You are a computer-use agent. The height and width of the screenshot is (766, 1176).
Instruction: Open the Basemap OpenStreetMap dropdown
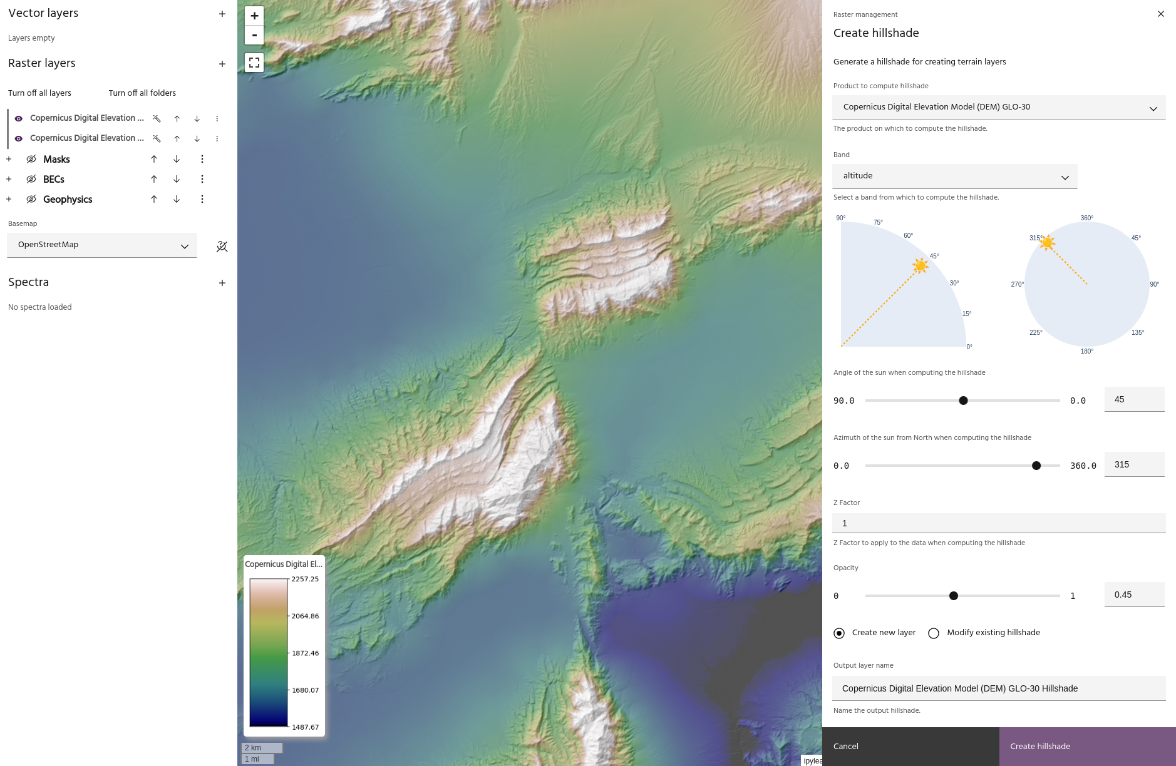(x=102, y=245)
